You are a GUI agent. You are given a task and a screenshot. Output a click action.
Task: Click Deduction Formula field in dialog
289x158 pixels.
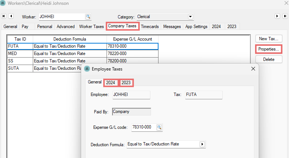pos(163,144)
